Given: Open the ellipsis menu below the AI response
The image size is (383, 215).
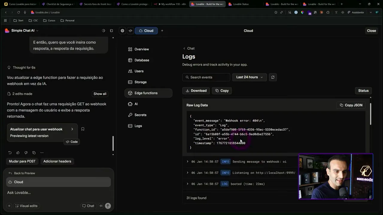Looking at the screenshot, I should [x=42, y=152].
